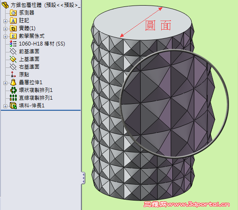238x210 pixels.
Task: Select the 數學關係式 tree item label
Action: (32, 36)
